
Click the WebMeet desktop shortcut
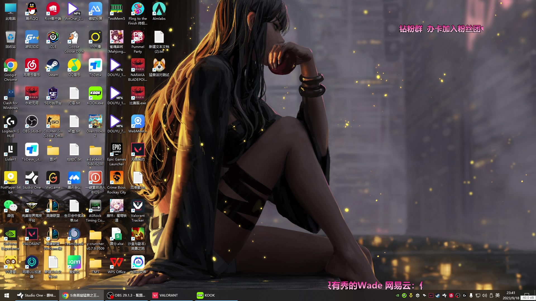point(138,124)
